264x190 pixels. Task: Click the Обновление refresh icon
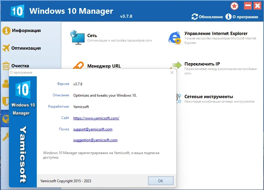[x=195, y=17]
